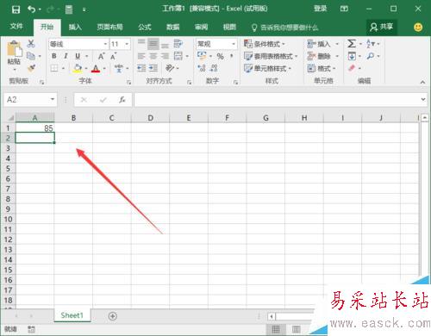Change text orientation
Viewport: 431px width, 336px height.
170,68
